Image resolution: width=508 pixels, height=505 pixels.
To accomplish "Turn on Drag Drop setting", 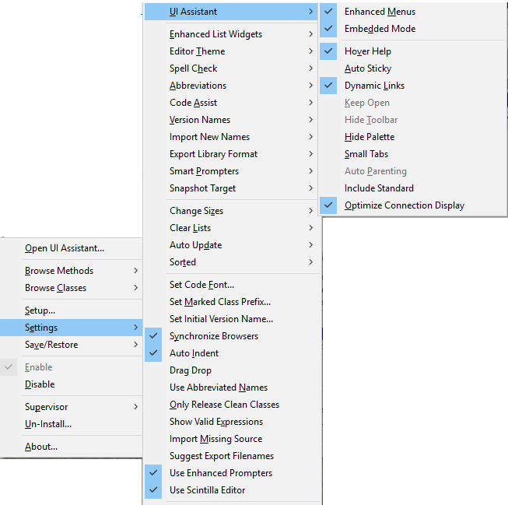I will (x=190, y=370).
